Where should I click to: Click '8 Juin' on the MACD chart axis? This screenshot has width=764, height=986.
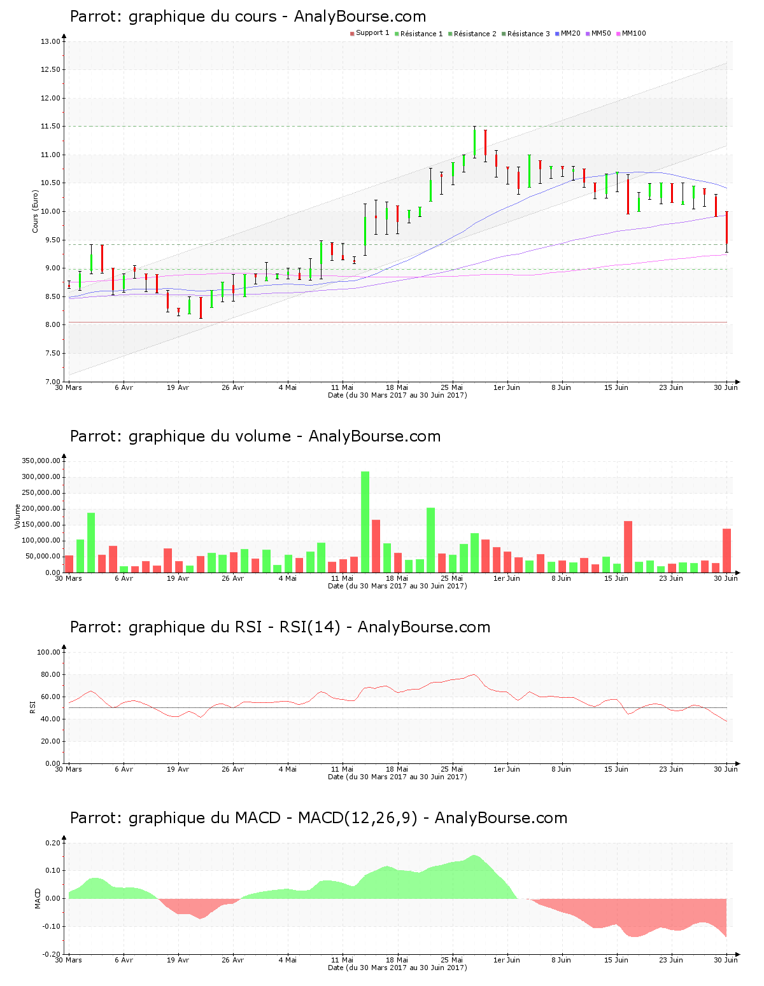pyautogui.click(x=562, y=960)
